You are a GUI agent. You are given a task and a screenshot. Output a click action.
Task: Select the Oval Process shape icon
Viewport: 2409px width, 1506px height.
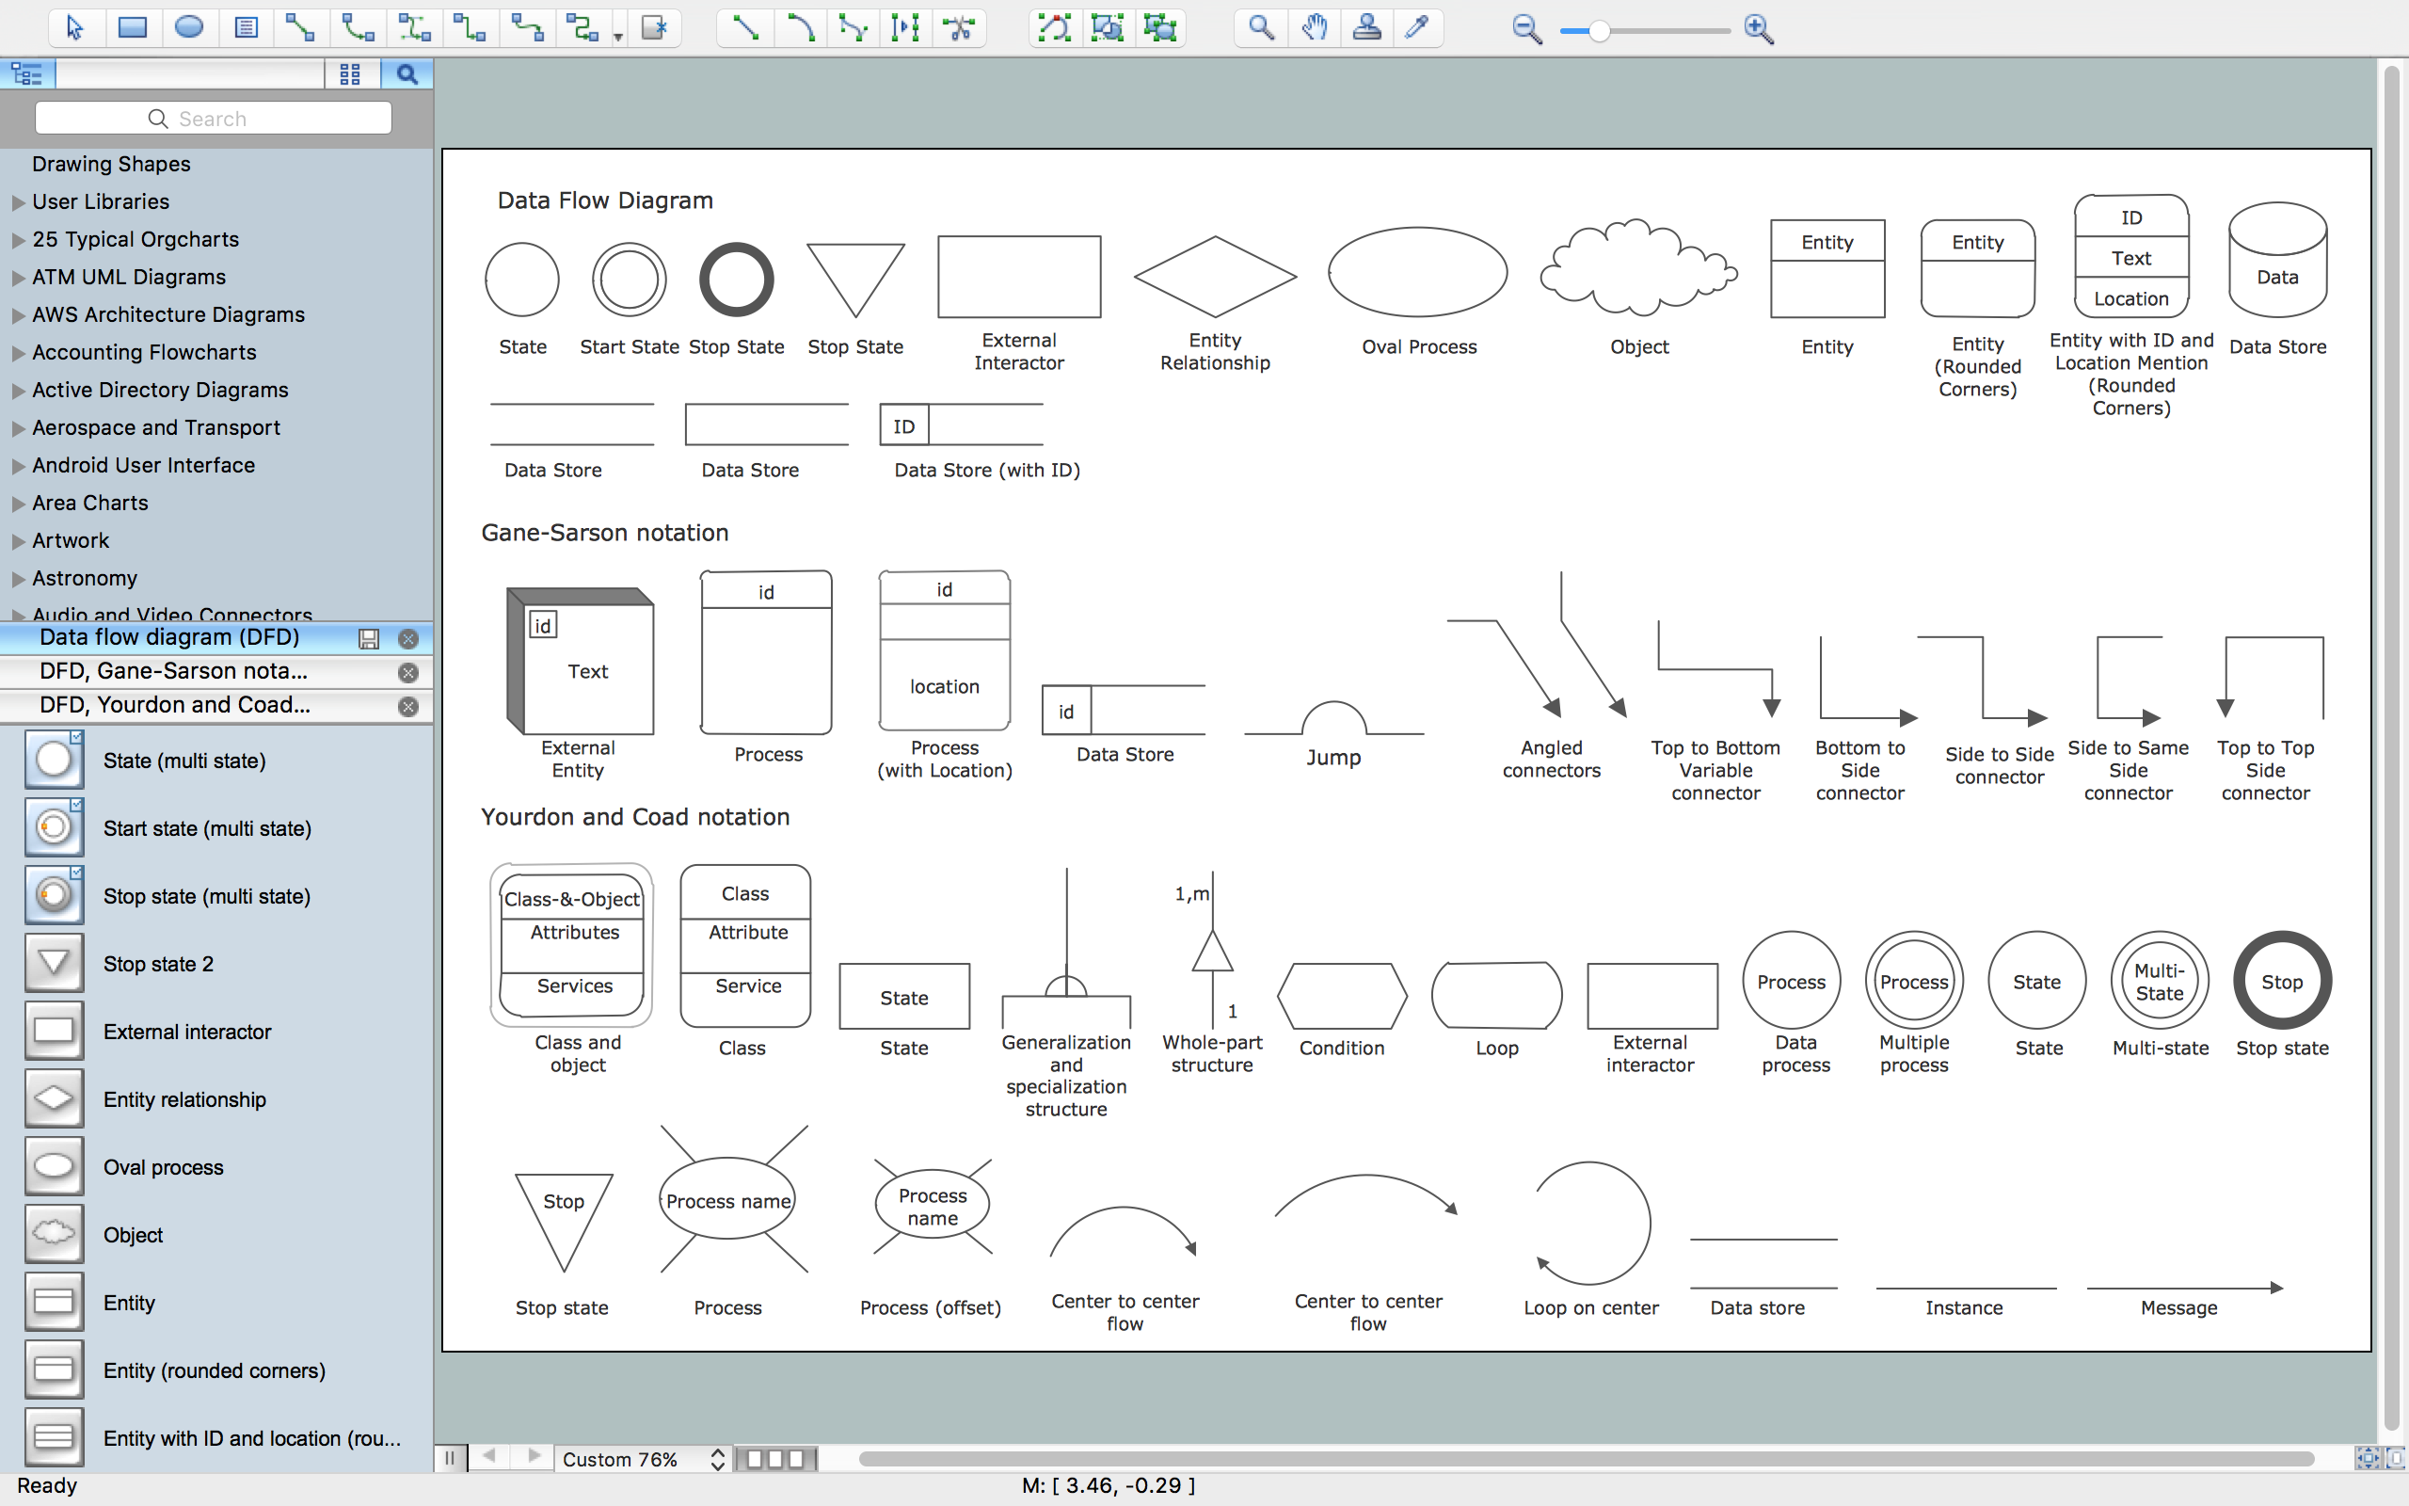52,1166
